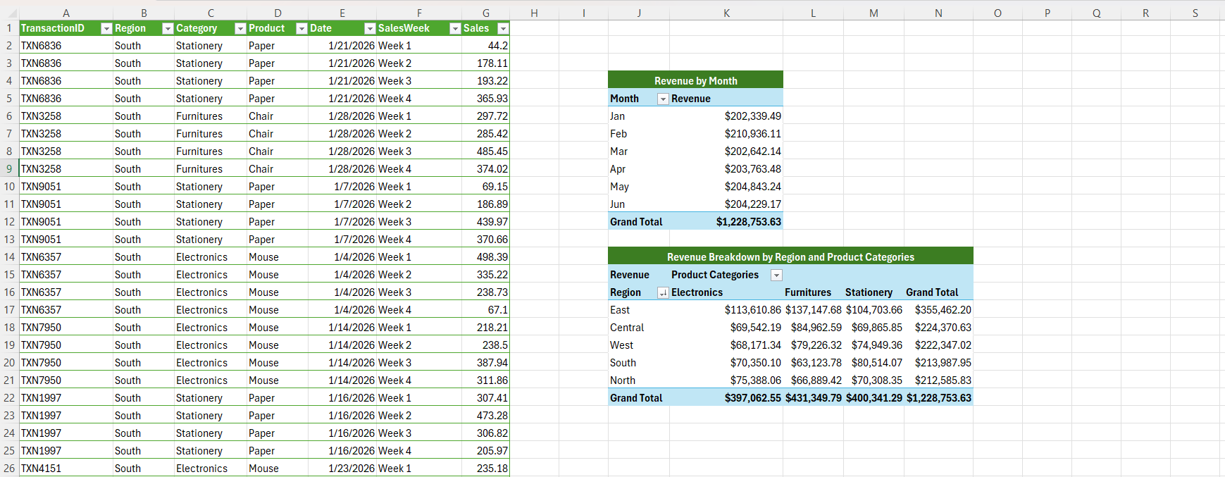The height and width of the screenshot is (477, 1225).
Task: Click the Revenue by Month title cell
Action: [x=695, y=80]
